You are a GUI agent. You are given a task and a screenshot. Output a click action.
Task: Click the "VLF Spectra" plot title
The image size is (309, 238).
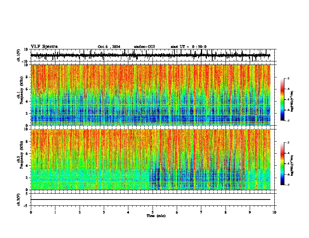coord(44,47)
